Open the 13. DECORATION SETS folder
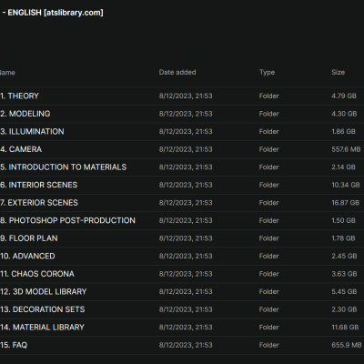The image size is (364, 364). click(x=43, y=309)
